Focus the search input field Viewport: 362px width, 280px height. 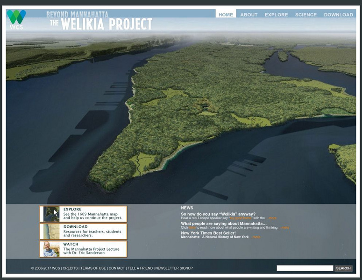[x=305, y=268]
